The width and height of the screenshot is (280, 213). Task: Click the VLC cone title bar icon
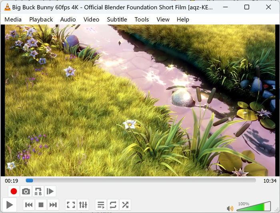7,7
